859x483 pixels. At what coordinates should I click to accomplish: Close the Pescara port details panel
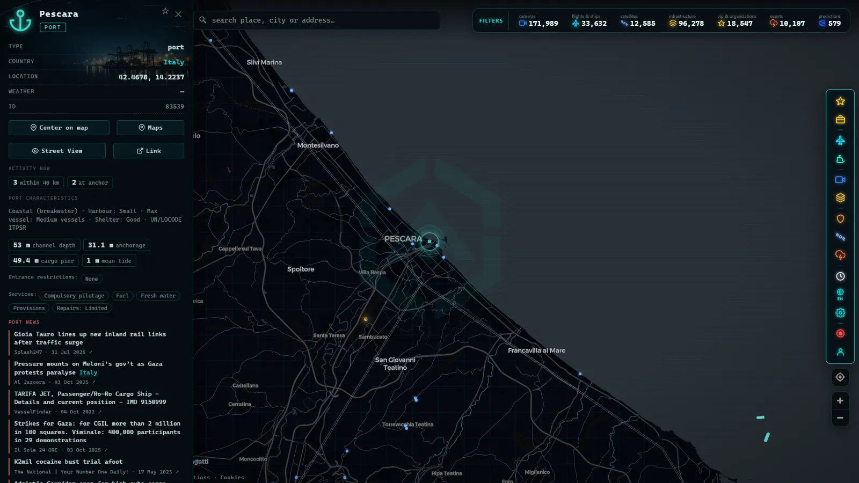pyautogui.click(x=178, y=14)
